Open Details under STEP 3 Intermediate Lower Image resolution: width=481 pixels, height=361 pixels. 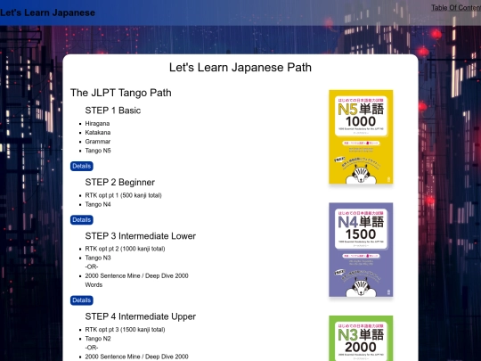tap(82, 300)
